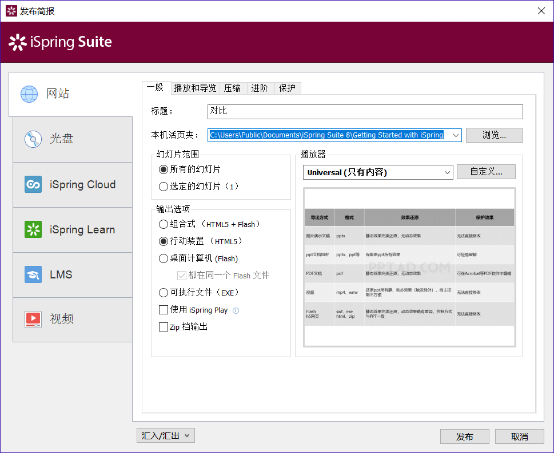This screenshot has width=554, height=453.
Task: Choose 行动装置 (HTML5) output
Action: tap(164, 241)
